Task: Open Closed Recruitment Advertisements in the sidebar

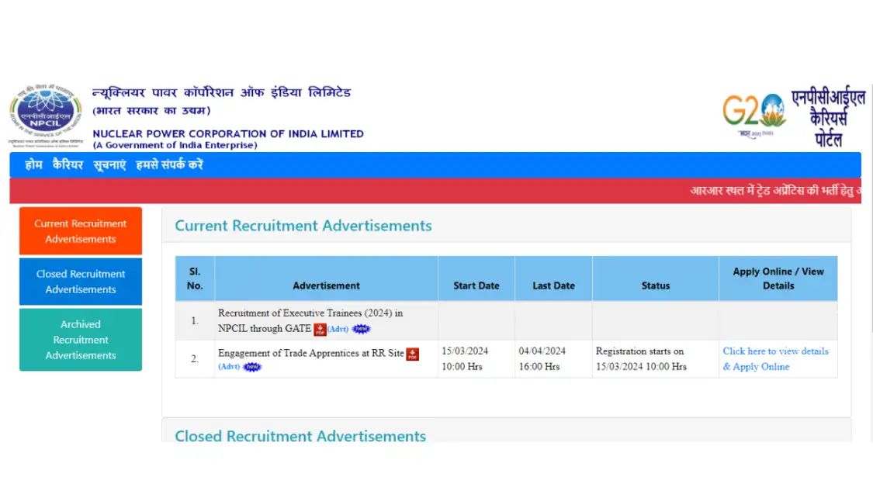Action: (x=81, y=282)
